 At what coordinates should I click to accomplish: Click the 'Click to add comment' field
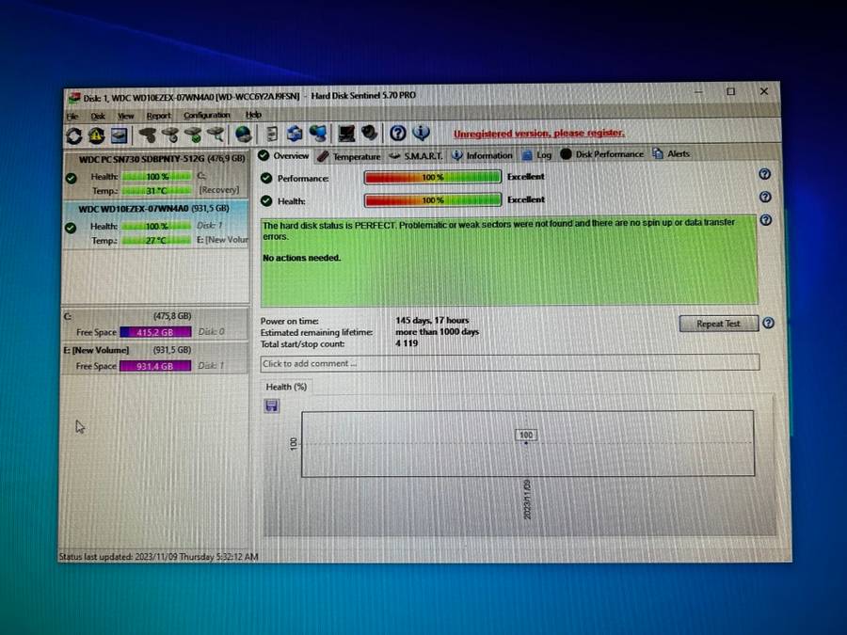click(508, 363)
